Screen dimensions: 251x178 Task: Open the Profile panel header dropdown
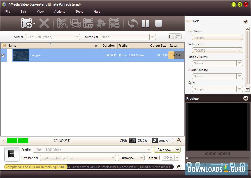tap(192, 21)
